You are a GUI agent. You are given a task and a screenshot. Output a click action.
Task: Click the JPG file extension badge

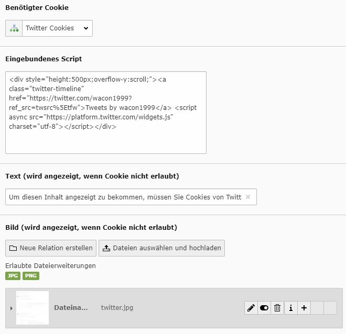point(13,276)
